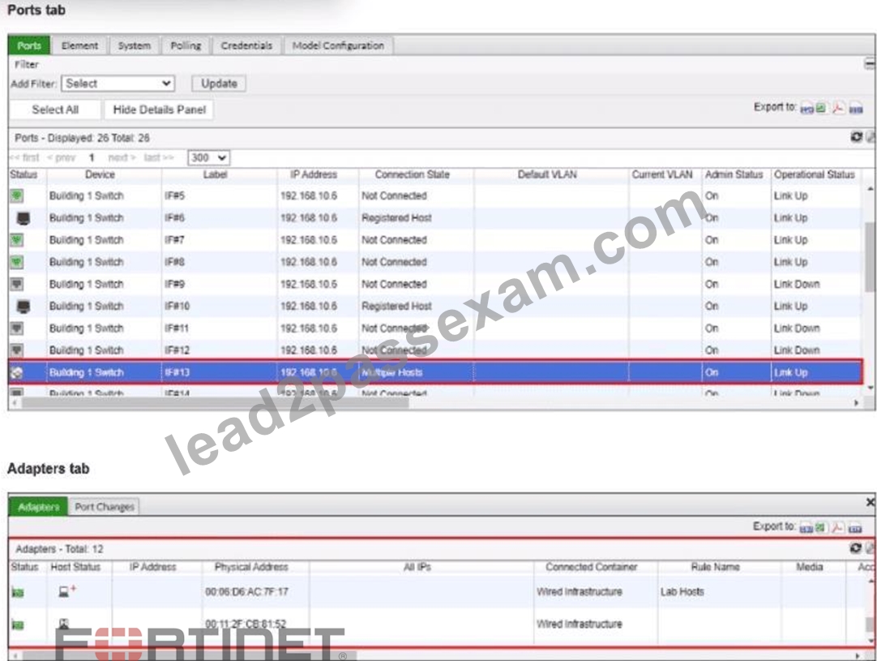Open the Polling tab

point(186,45)
